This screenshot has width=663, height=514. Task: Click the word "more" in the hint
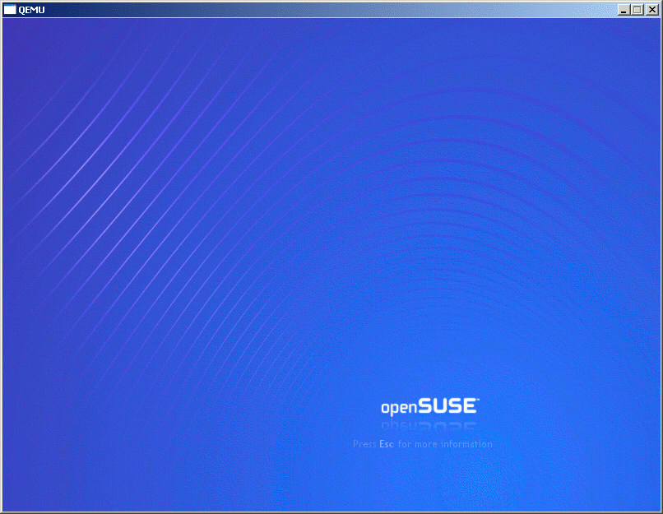click(425, 444)
